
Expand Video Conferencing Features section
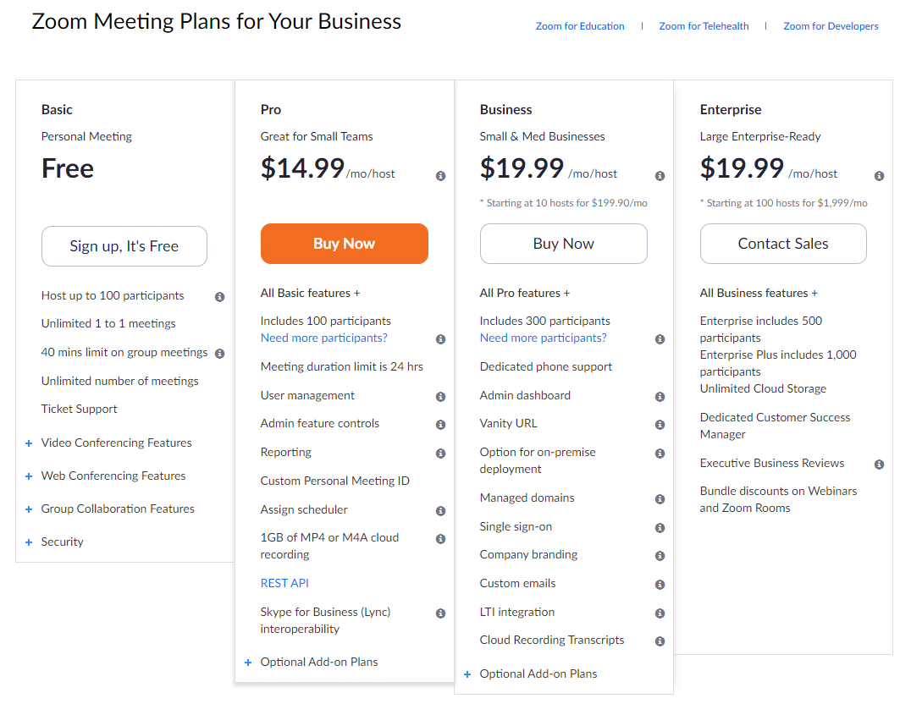(x=108, y=443)
